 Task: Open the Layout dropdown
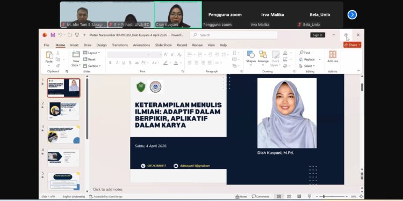coord(91,53)
